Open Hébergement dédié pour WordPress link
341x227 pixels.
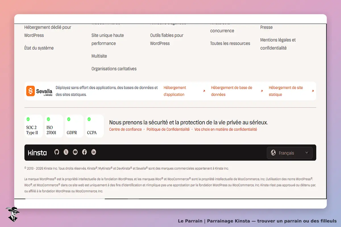[x=48, y=31]
